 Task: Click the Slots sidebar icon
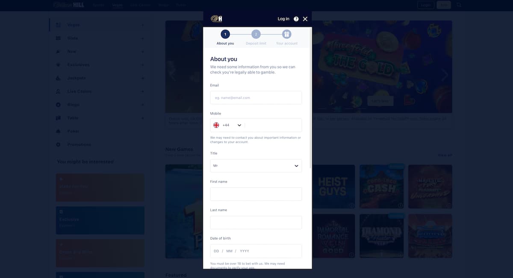coord(58,38)
